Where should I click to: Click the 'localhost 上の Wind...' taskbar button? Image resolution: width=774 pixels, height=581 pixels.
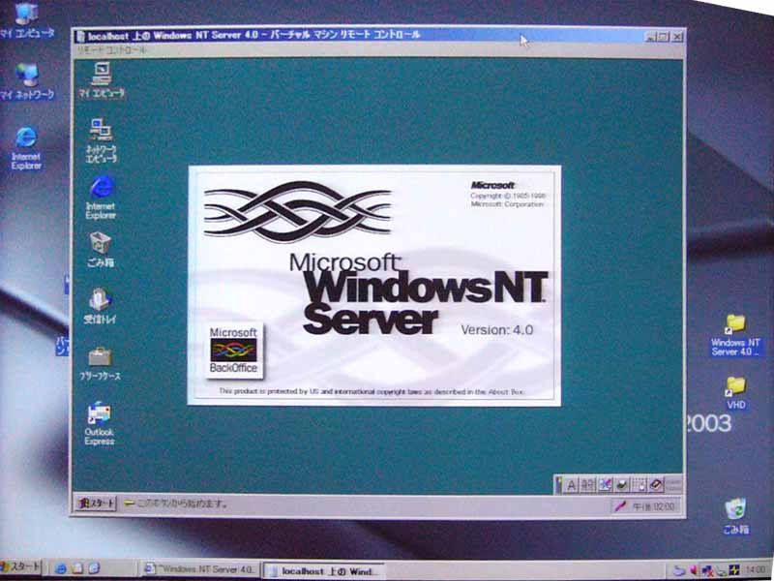point(323,570)
